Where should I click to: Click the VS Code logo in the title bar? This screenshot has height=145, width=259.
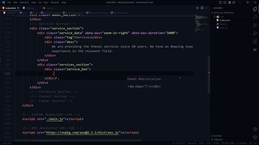pos(3,2)
